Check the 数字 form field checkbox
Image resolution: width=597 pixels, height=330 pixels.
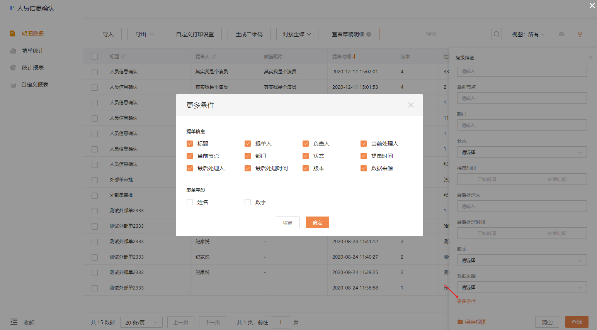pos(248,202)
